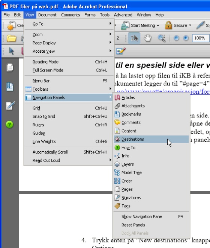Viewport: 210px width, 248px height.
Task: Select the Hand tool
Action: [x=148, y=38]
